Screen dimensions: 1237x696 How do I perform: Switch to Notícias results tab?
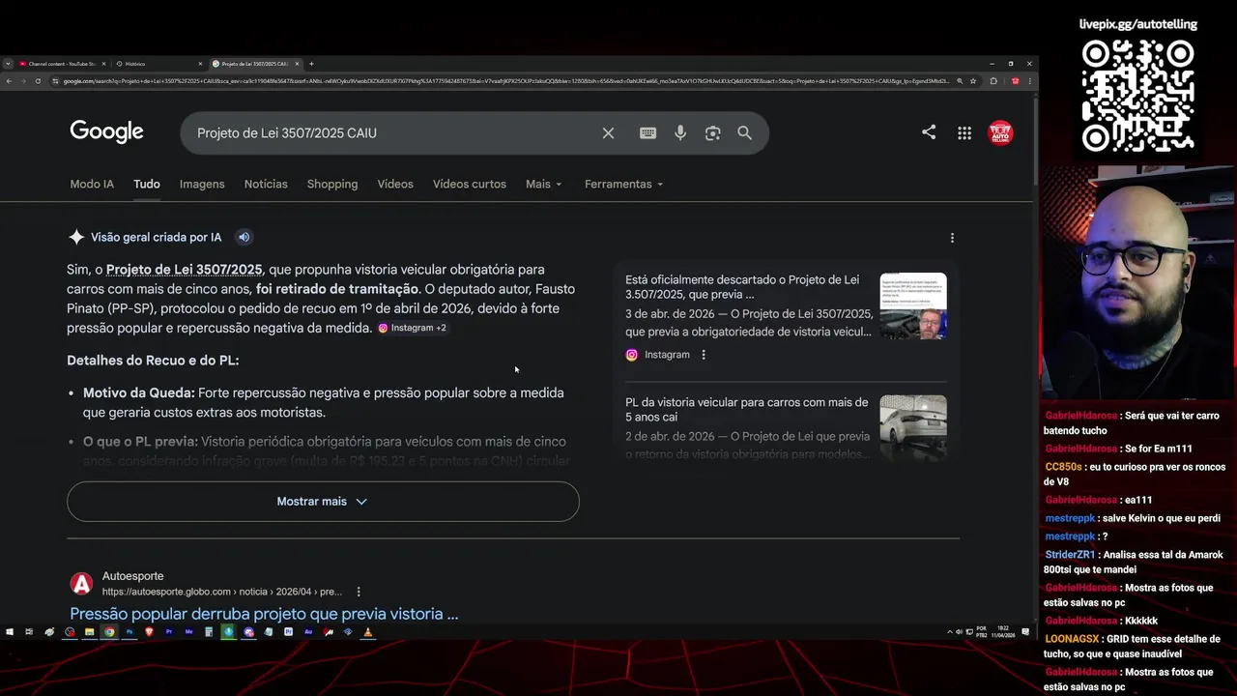point(266,184)
